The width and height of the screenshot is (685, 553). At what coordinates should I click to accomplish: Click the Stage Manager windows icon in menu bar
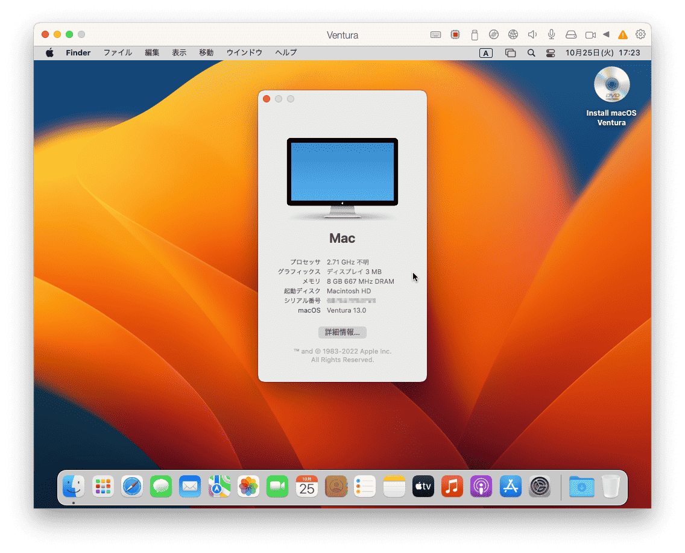click(510, 53)
